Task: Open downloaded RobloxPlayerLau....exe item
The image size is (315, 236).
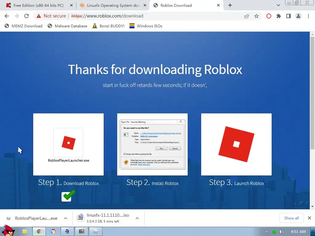Action: [32, 218]
